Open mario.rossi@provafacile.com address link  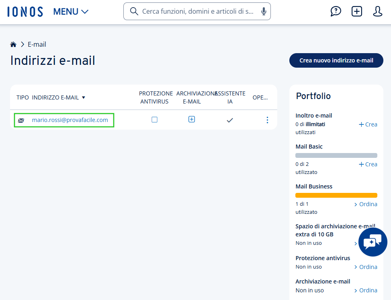pyautogui.click(x=70, y=120)
